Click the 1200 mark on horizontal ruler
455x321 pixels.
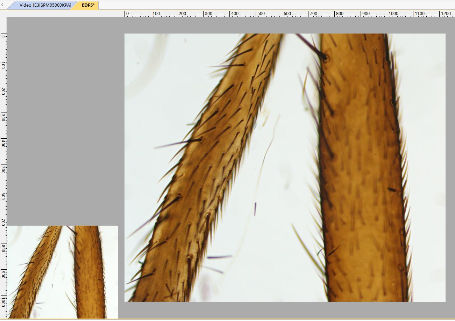446,14
